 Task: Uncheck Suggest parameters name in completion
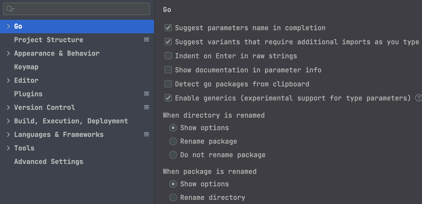168,28
